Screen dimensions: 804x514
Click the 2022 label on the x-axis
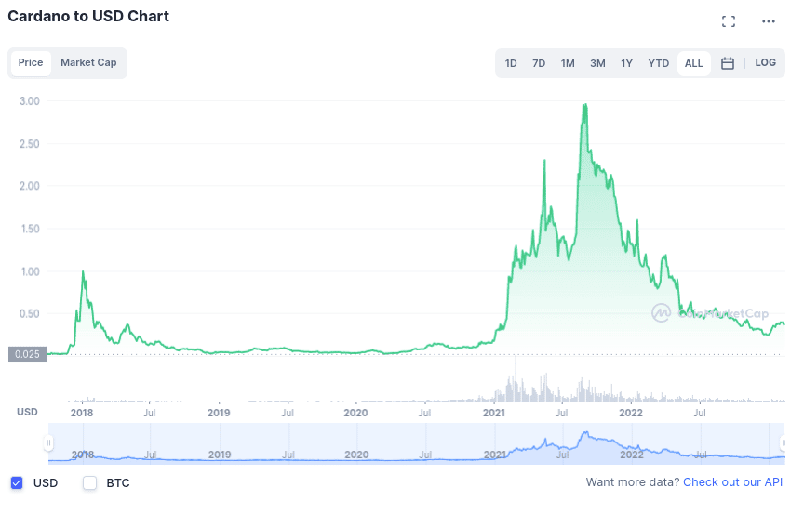tap(631, 413)
